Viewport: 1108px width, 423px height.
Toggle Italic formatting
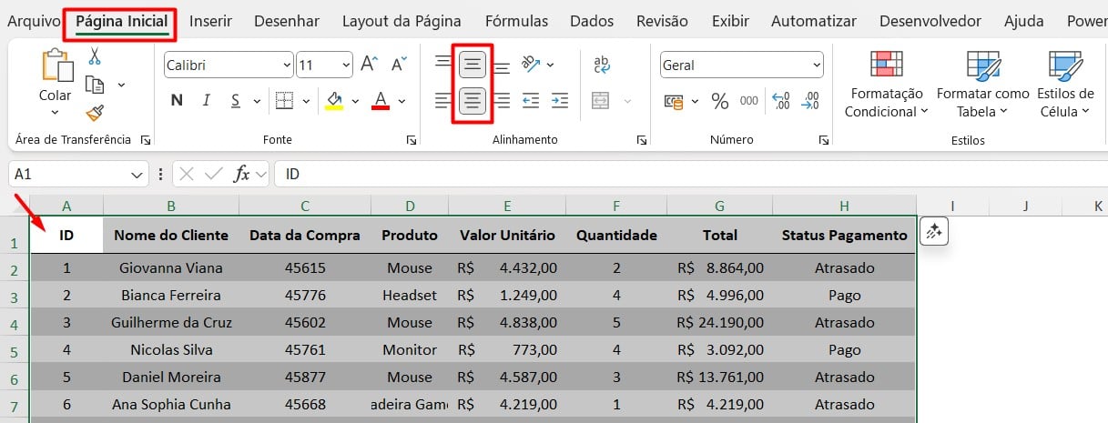tap(206, 101)
